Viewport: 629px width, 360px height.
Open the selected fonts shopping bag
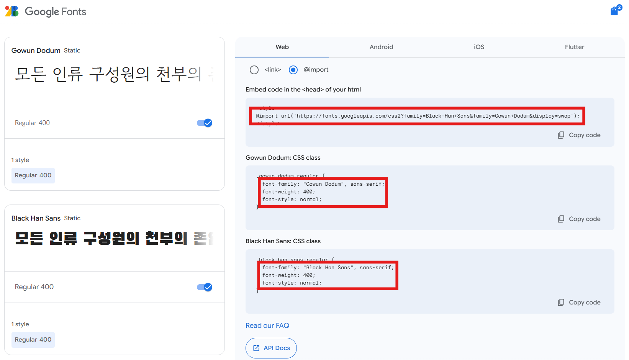[616, 10]
